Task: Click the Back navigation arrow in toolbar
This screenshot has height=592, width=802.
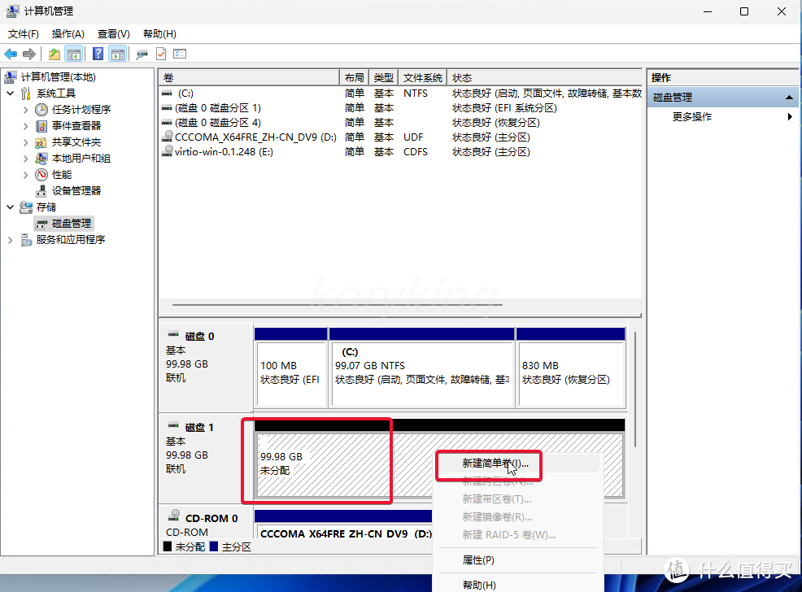Action: [x=11, y=54]
